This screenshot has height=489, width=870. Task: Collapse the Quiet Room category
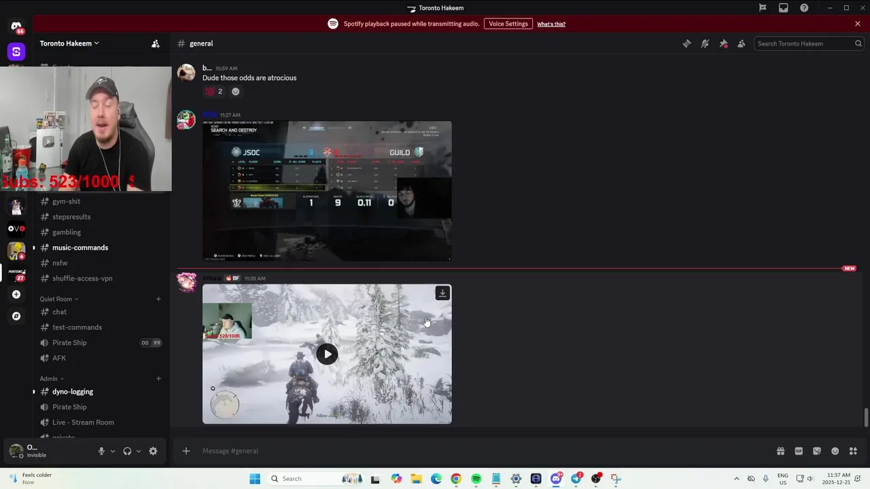(x=58, y=299)
